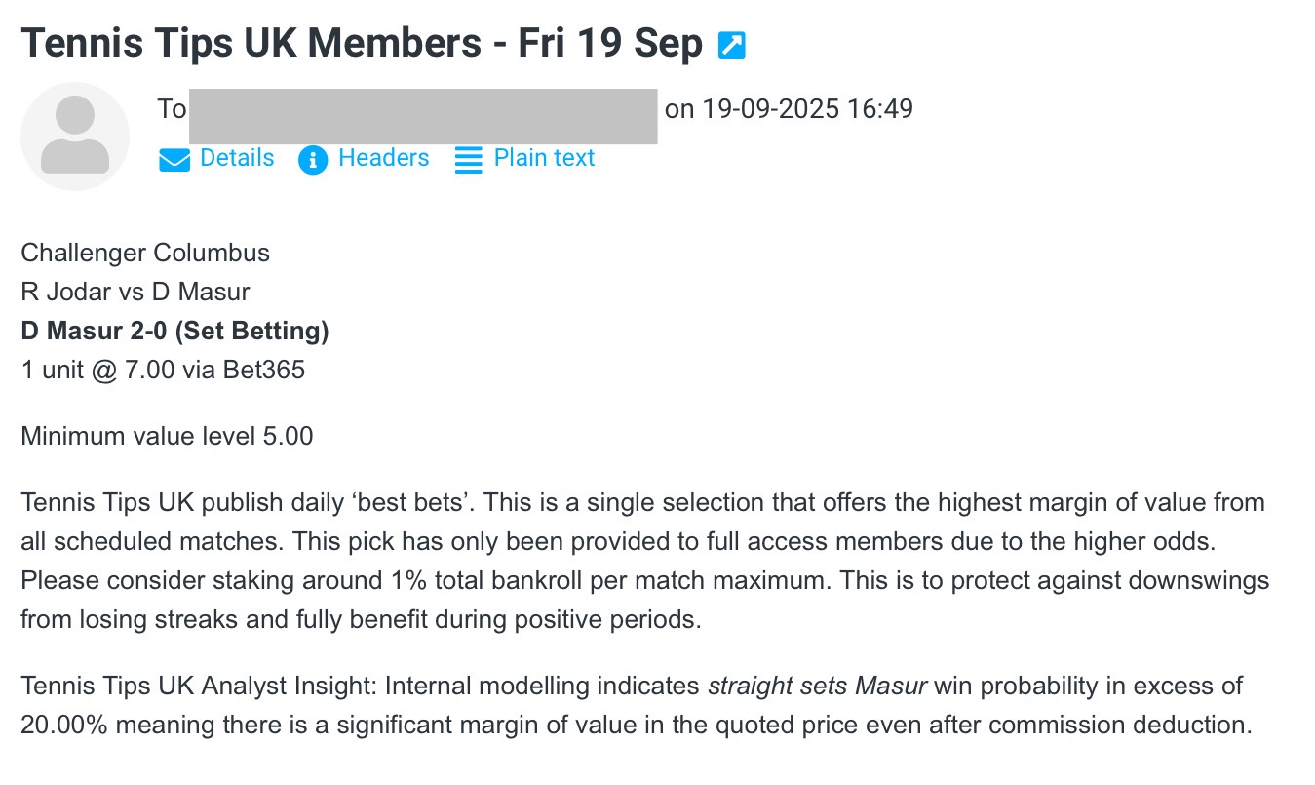Click the daily 'best bets' paragraph

tap(645, 562)
